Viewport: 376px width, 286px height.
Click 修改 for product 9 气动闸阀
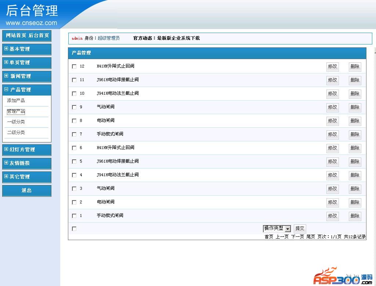333,107
